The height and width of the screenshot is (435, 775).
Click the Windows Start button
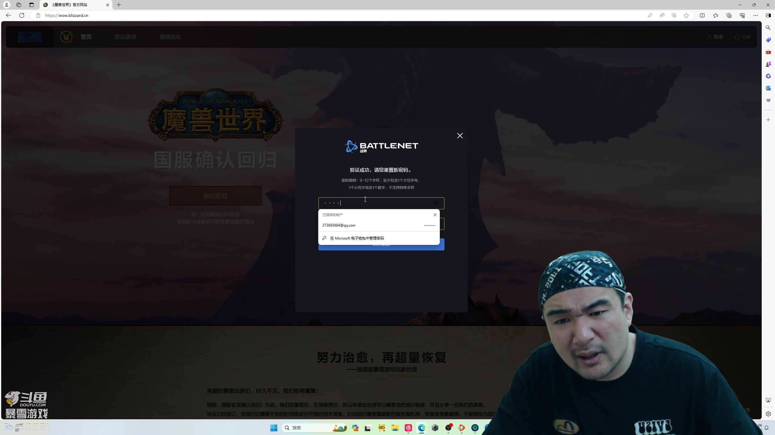274,428
